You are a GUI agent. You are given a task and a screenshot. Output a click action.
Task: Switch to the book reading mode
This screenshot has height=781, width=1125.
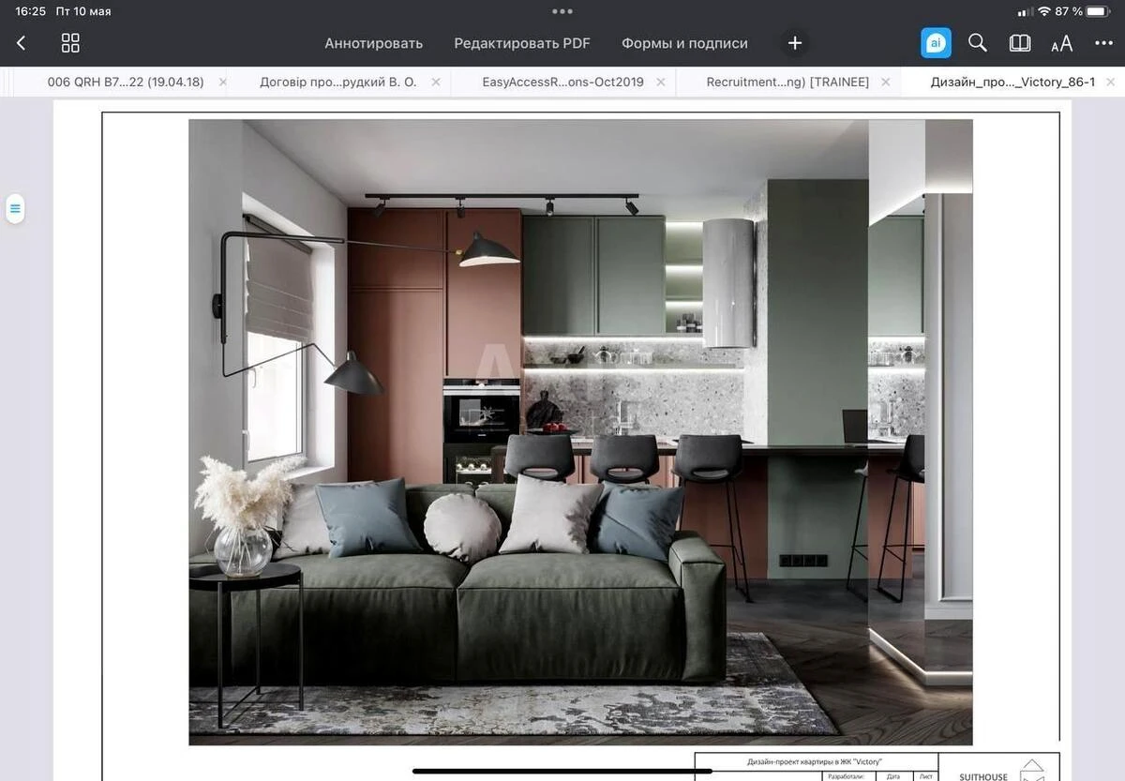coord(1019,43)
